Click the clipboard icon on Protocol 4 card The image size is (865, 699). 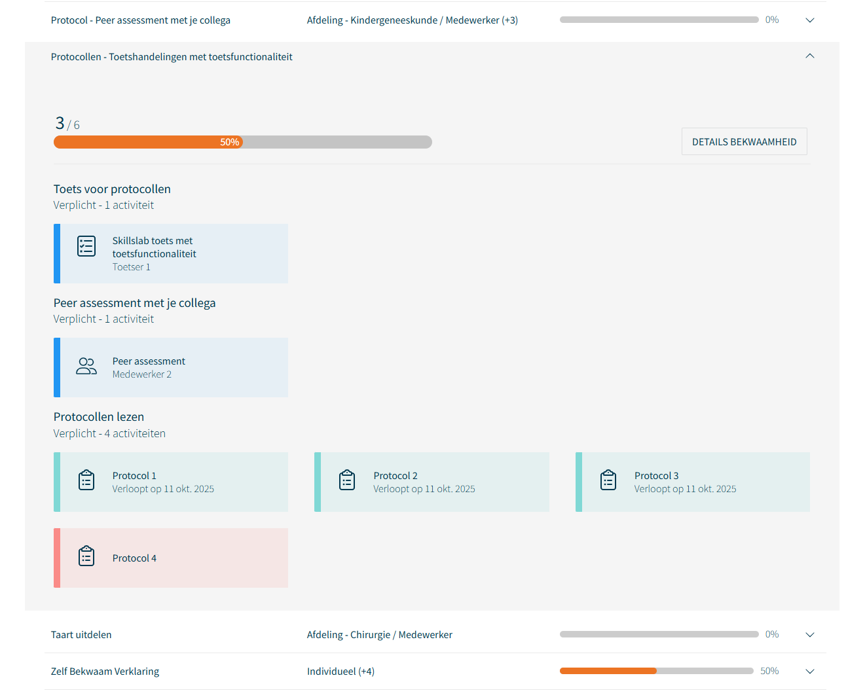(86, 556)
